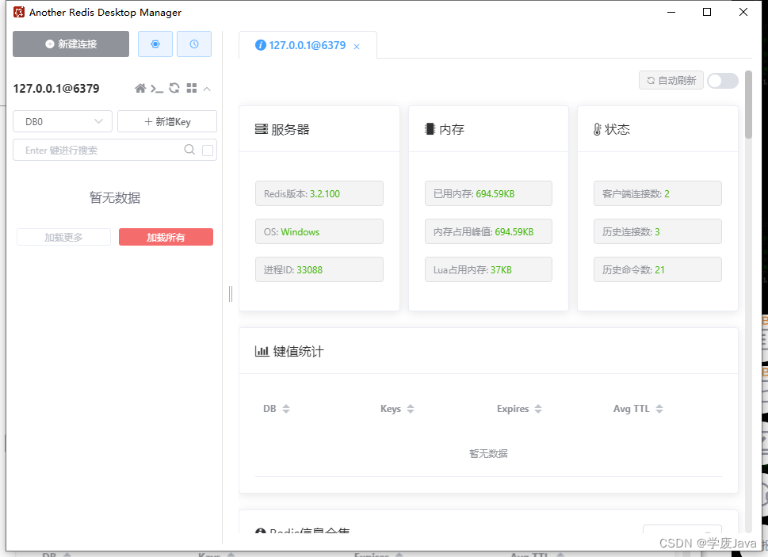Click the 内存 card header

pos(488,129)
